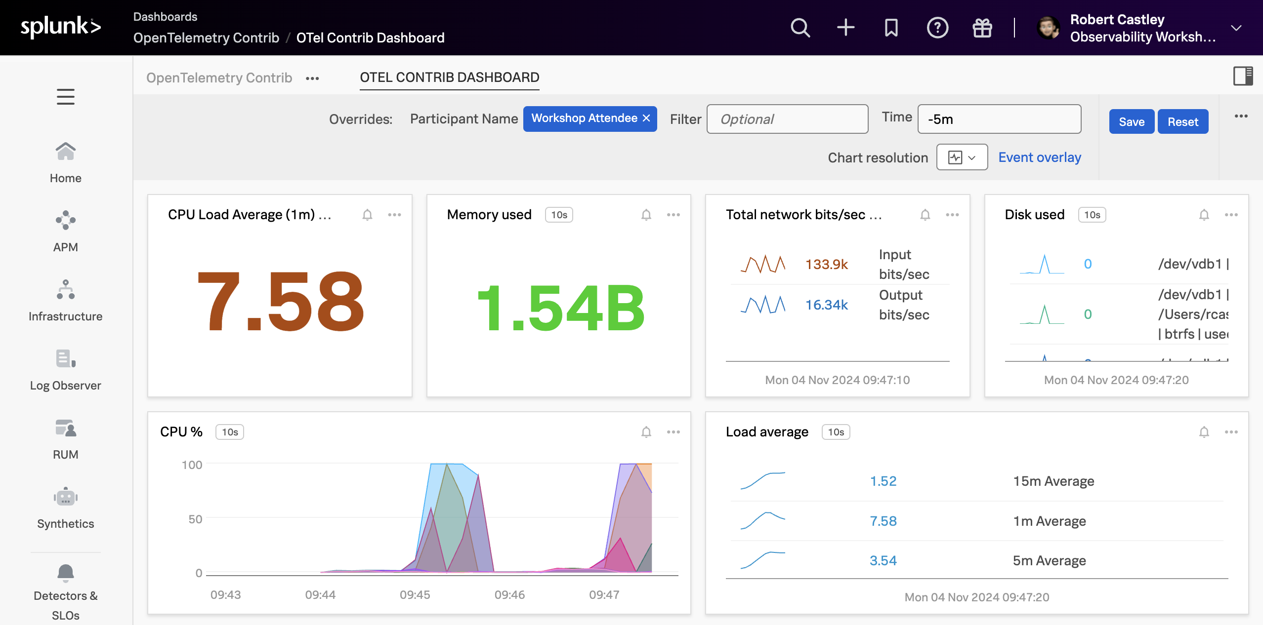This screenshot has width=1263, height=625.
Task: Open Detectors & SLOs from the sidebar
Action: click(65, 585)
